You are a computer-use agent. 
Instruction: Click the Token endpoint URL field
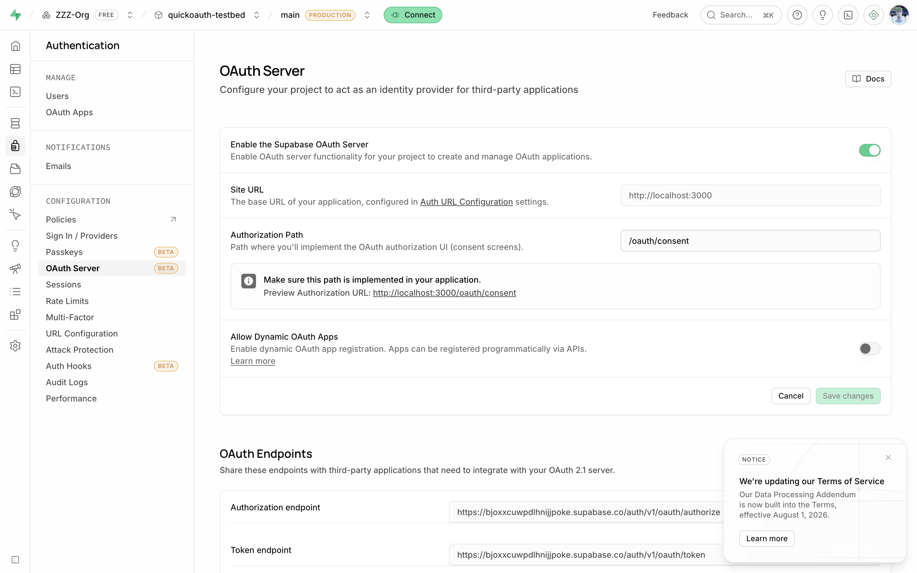point(587,555)
